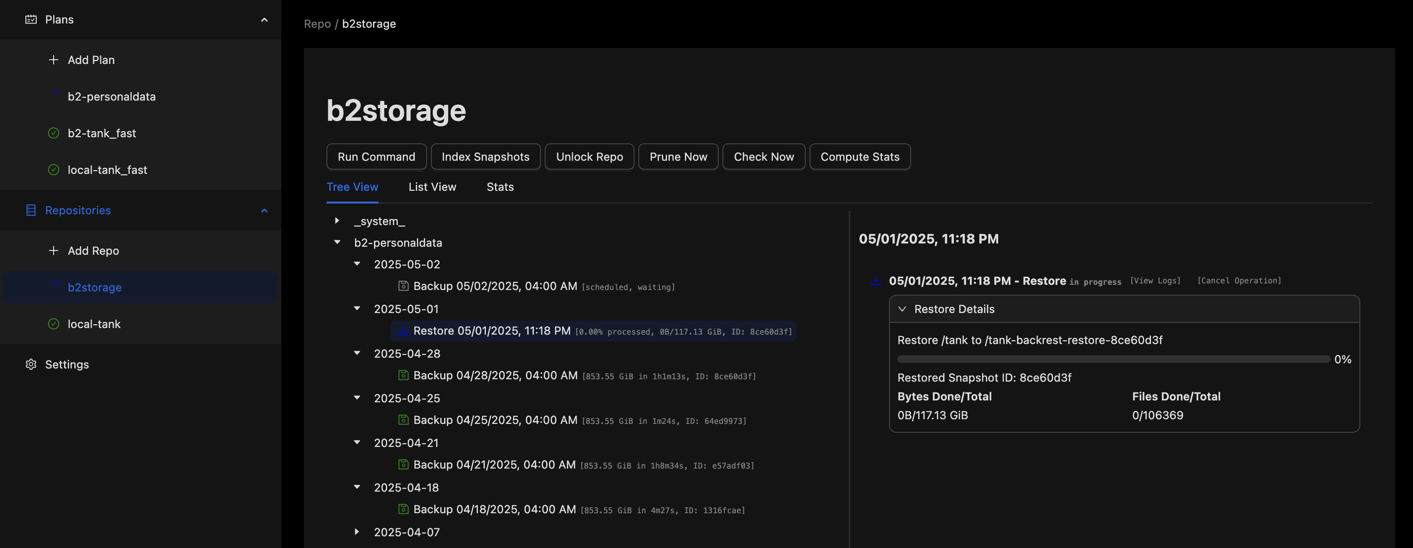The image size is (1413, 548).
Task: Click green checkmark icon next to local-tank
Action: 53,324
